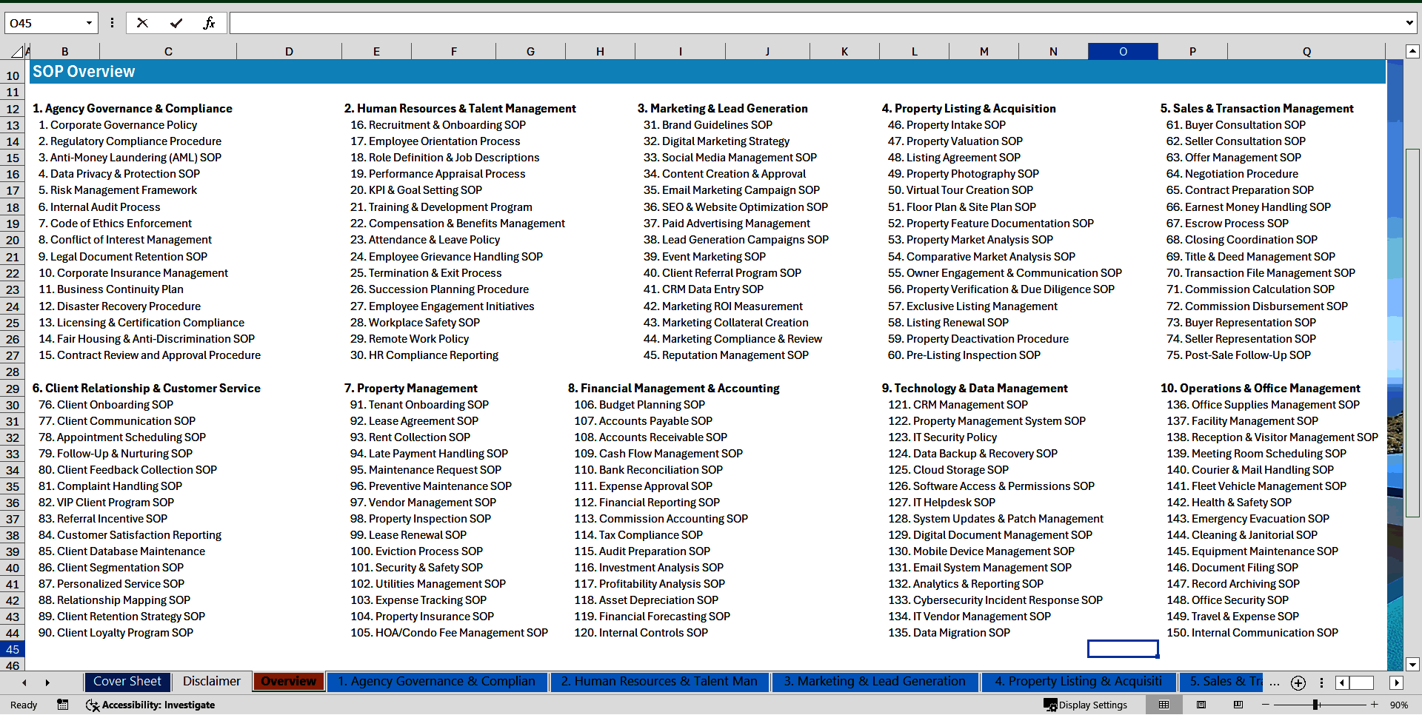This screenshot has width=1422, height=715.
Task: Open the Disclaimer sheet tab
Action: pos(211,682)
